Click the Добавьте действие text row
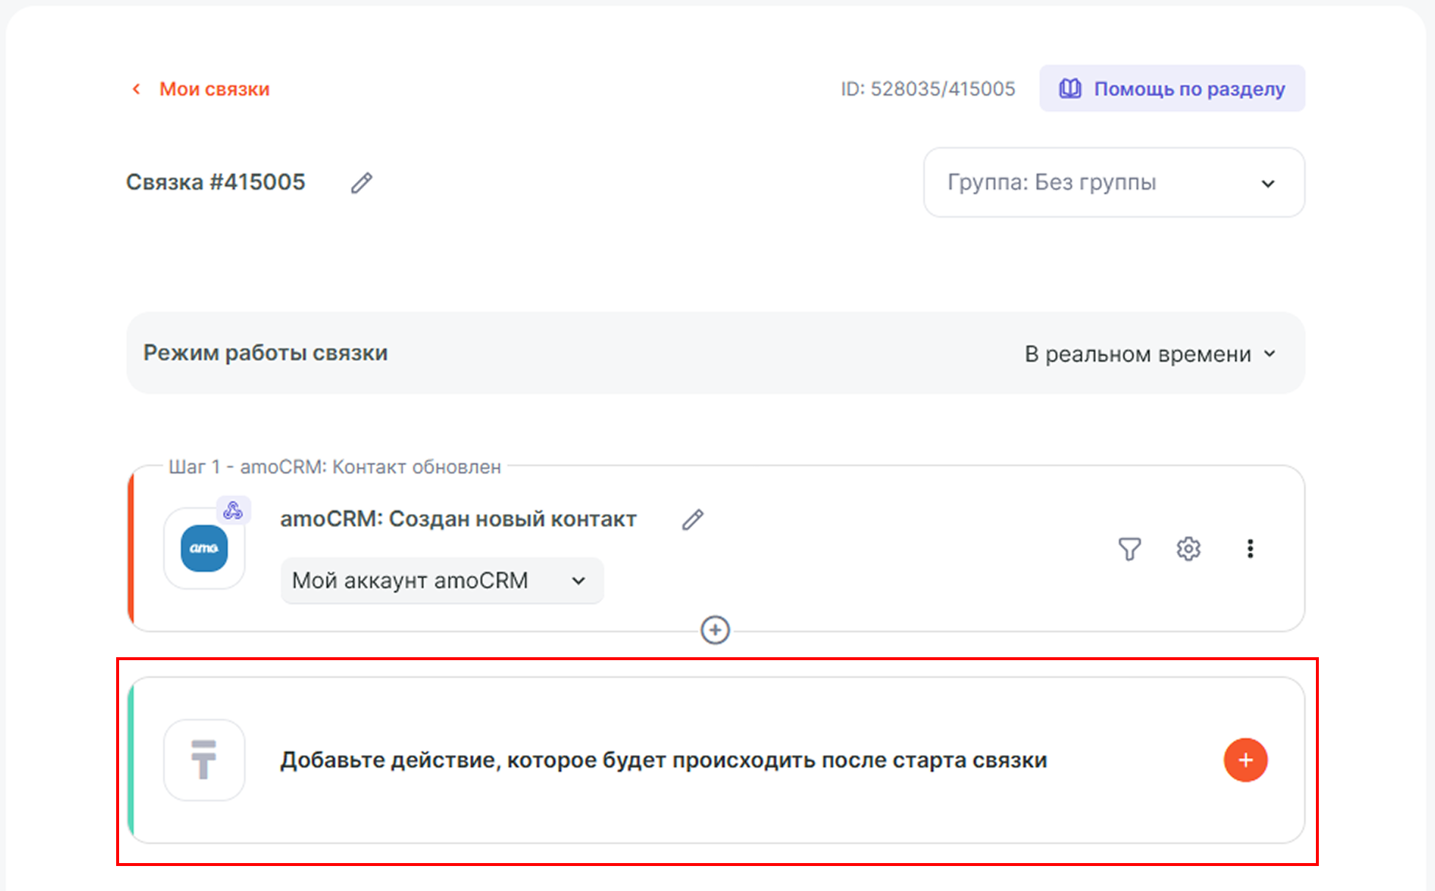Viewport: 1435px width, 891px height. click(663, 760)
